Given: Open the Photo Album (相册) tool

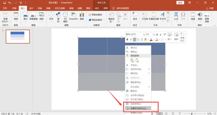Looking at the screenshot, I should tap(42, 17).
